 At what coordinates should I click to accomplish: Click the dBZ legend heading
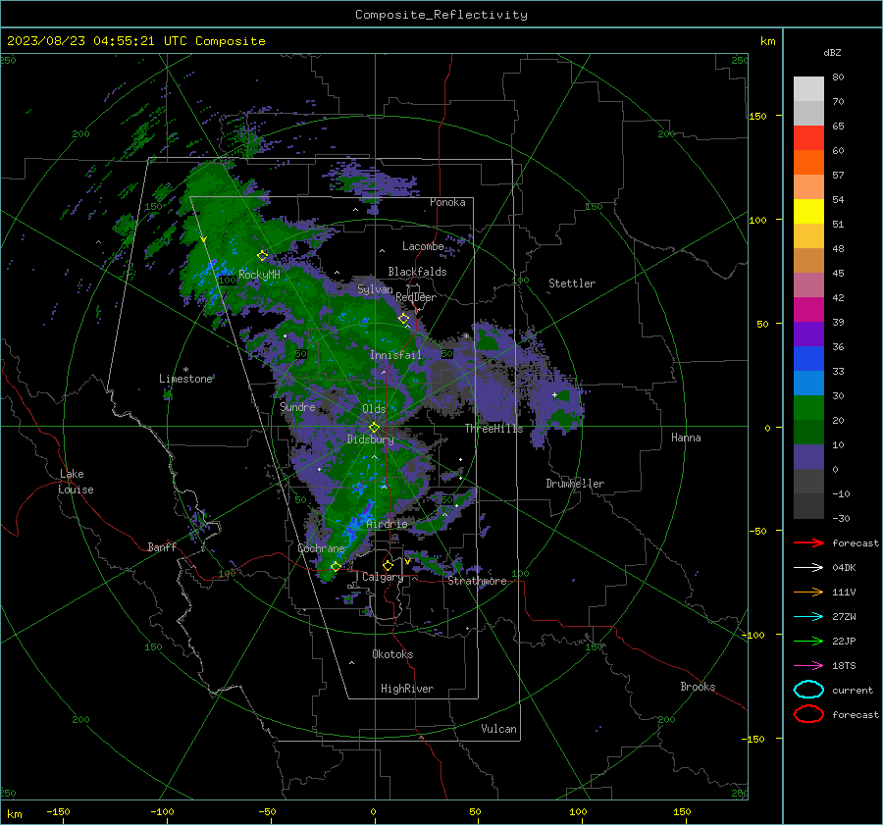click(832, 52)
